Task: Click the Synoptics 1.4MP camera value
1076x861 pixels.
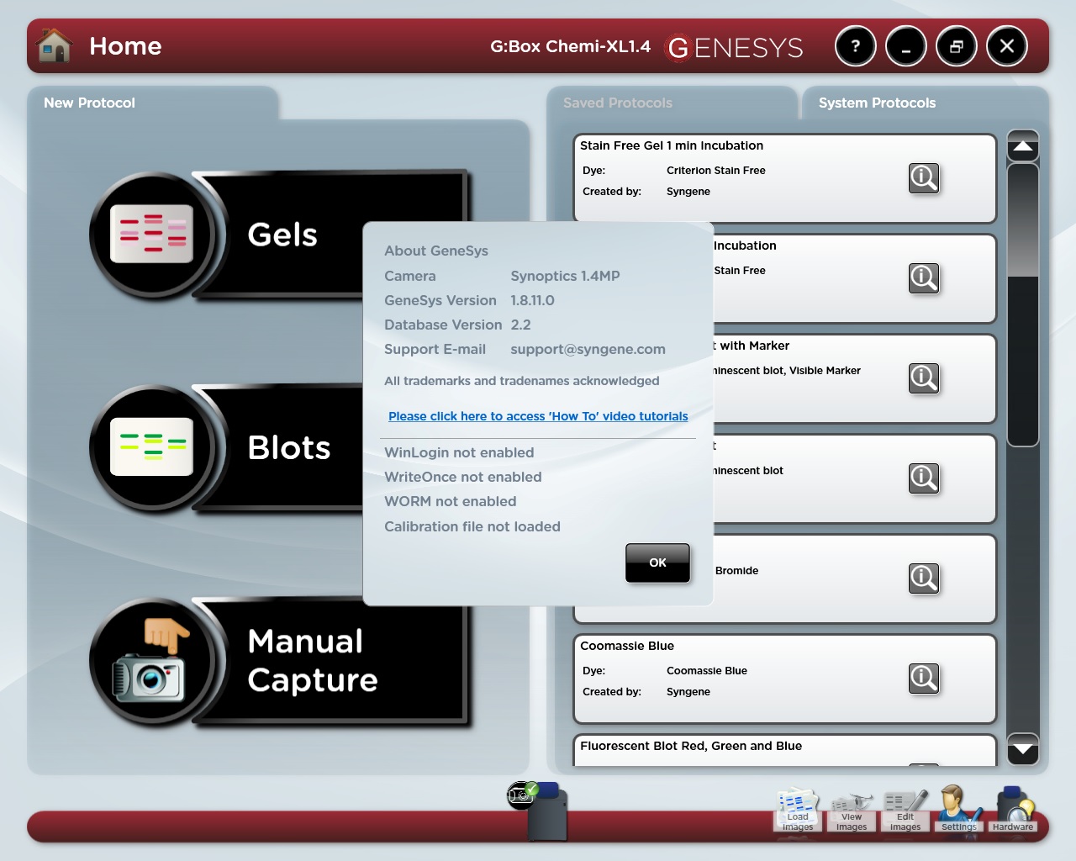Action: (x=565, y=276)
